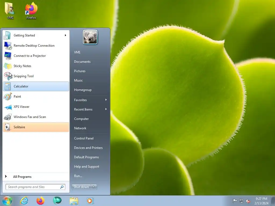Expand Getting Started submenu arrow
Viewport: 275px width, 206px height.
click(66, 35)
